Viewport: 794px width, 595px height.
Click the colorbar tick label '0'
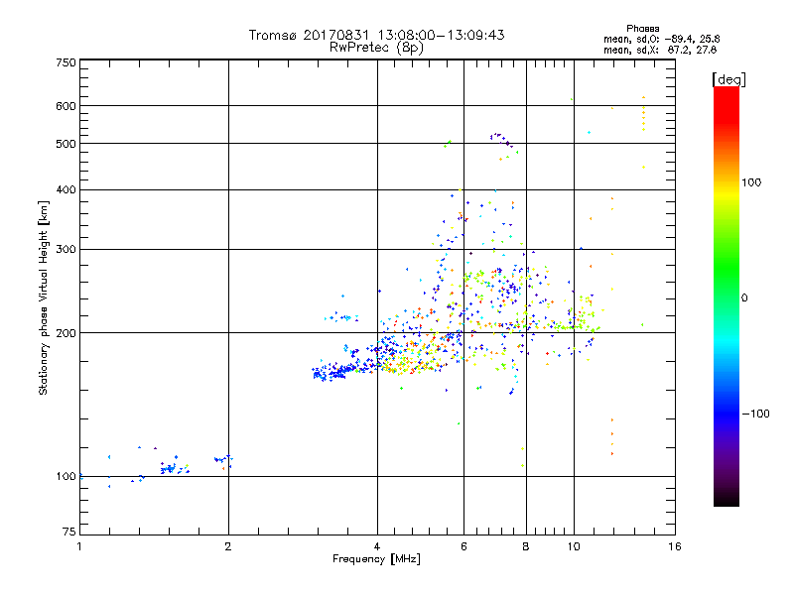pos(744,298)
